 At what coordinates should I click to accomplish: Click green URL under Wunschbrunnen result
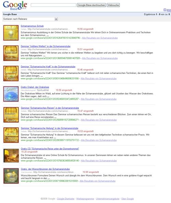[x=49, y=181]
